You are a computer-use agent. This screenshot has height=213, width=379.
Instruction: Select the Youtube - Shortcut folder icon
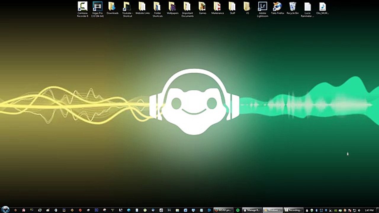(x=127, y=9)
